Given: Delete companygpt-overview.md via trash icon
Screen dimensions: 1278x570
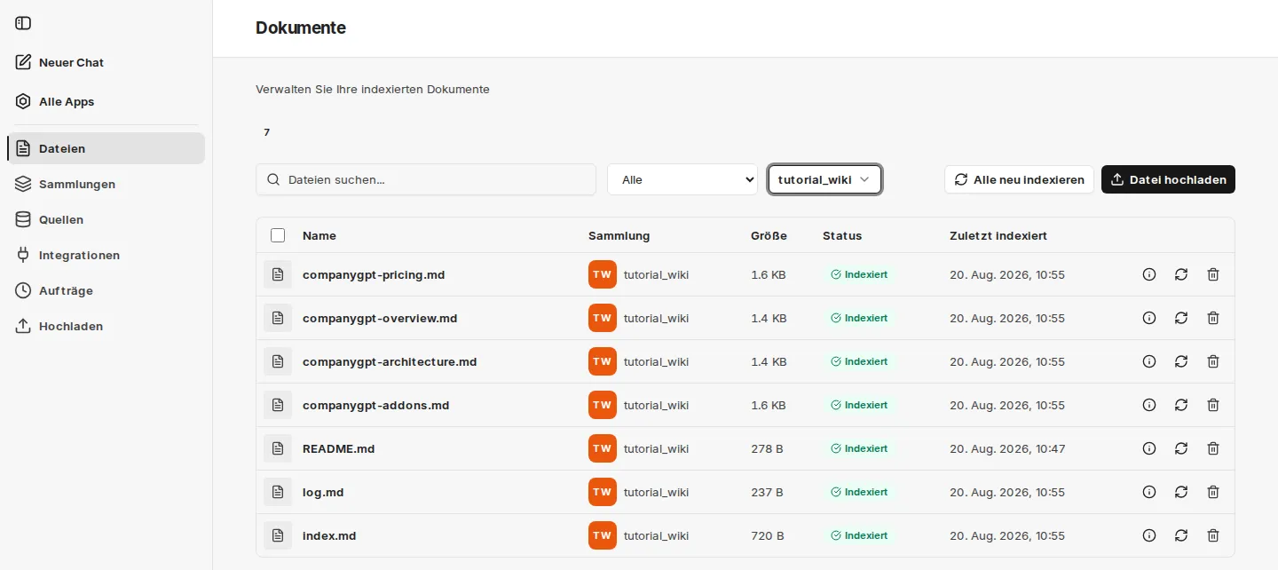Looking at the screenshot, I should click(x=1213, y=318).
